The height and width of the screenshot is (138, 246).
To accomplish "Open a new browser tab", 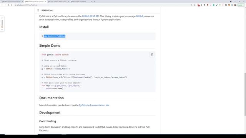I will click(95, 2).
